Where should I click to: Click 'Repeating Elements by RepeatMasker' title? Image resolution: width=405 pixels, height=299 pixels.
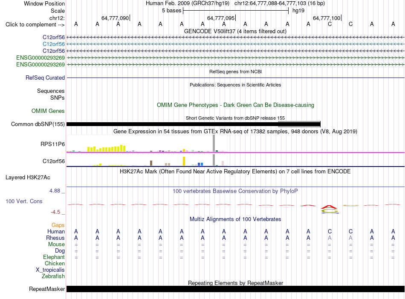[235, 283]
